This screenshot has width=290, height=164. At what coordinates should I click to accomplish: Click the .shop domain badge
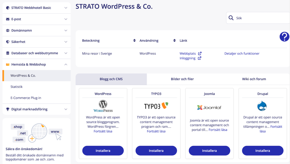point(18,127)
